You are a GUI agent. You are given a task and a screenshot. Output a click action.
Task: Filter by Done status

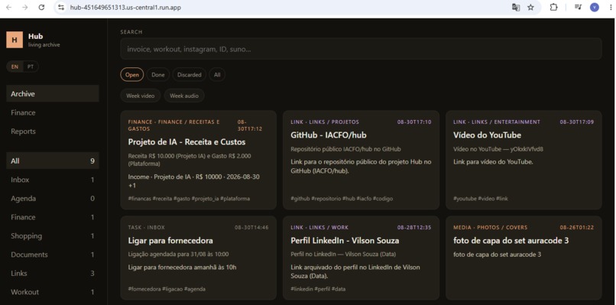pos(158,75)
